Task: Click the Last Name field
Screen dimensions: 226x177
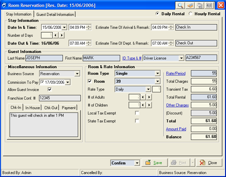Action: (x=44, y=58)
